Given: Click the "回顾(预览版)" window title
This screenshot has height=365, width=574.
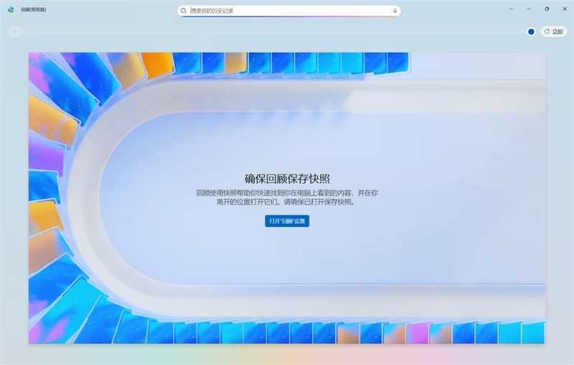Looking at the screenshot, I should [34, 10].
